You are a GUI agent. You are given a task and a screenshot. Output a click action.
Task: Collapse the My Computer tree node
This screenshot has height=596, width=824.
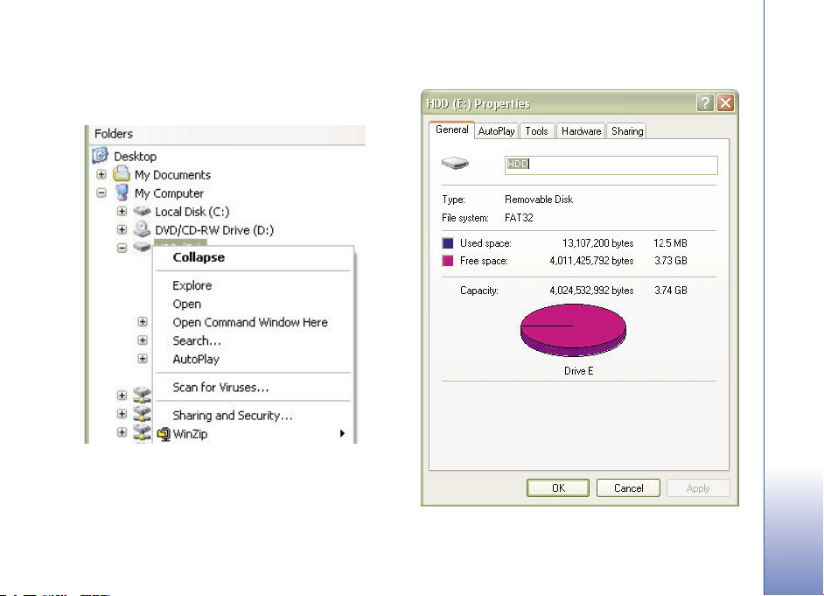101,193
